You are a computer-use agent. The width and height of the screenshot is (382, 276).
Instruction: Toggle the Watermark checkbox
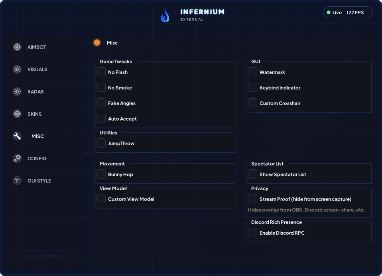252,72
